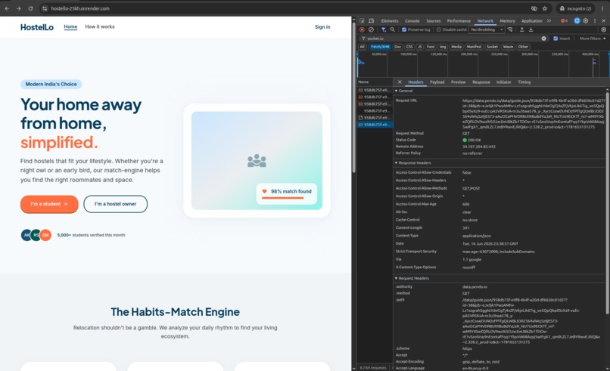Screen dimensions: 610x371
Task: Click the I'm a hostel owner button
Action: [x=116, y=204]
